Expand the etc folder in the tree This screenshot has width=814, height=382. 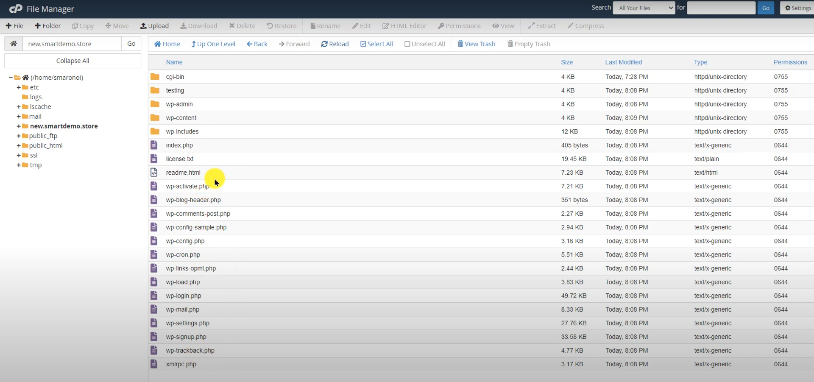tap(19, 87)
